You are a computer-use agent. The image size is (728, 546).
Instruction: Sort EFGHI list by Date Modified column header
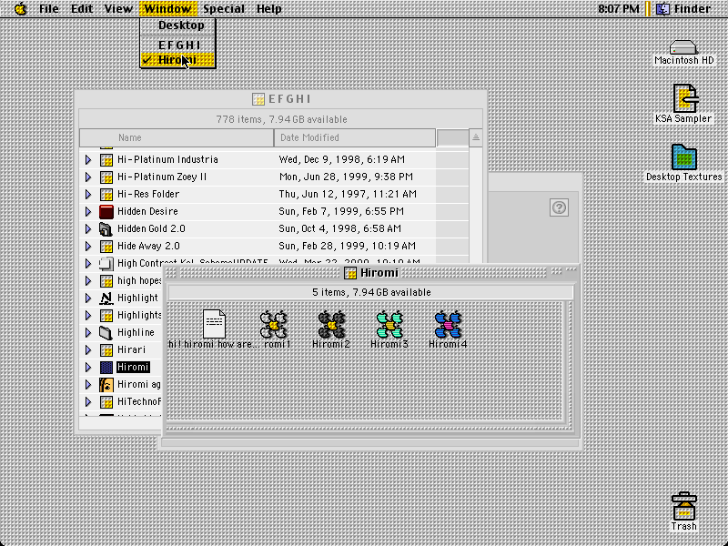tap(355, 138)
